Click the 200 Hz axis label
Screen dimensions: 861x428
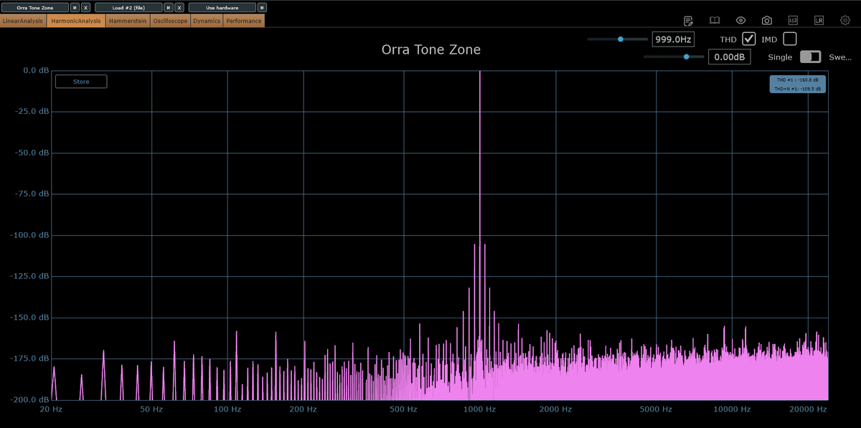303,409
